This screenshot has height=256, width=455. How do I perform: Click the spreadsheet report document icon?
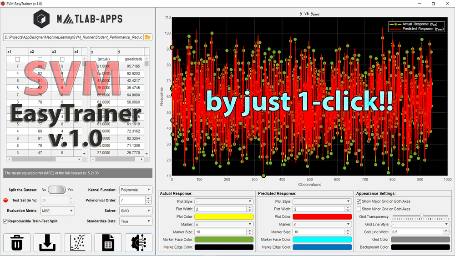coord(108,243)
